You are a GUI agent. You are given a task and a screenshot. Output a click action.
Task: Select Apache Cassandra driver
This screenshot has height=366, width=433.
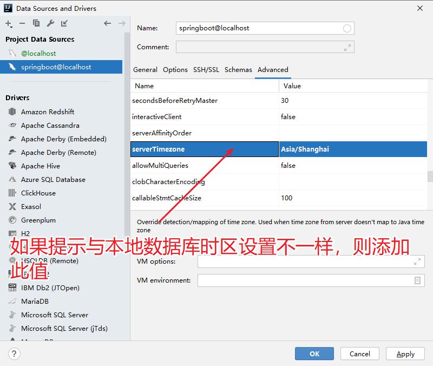pos(50,126)
